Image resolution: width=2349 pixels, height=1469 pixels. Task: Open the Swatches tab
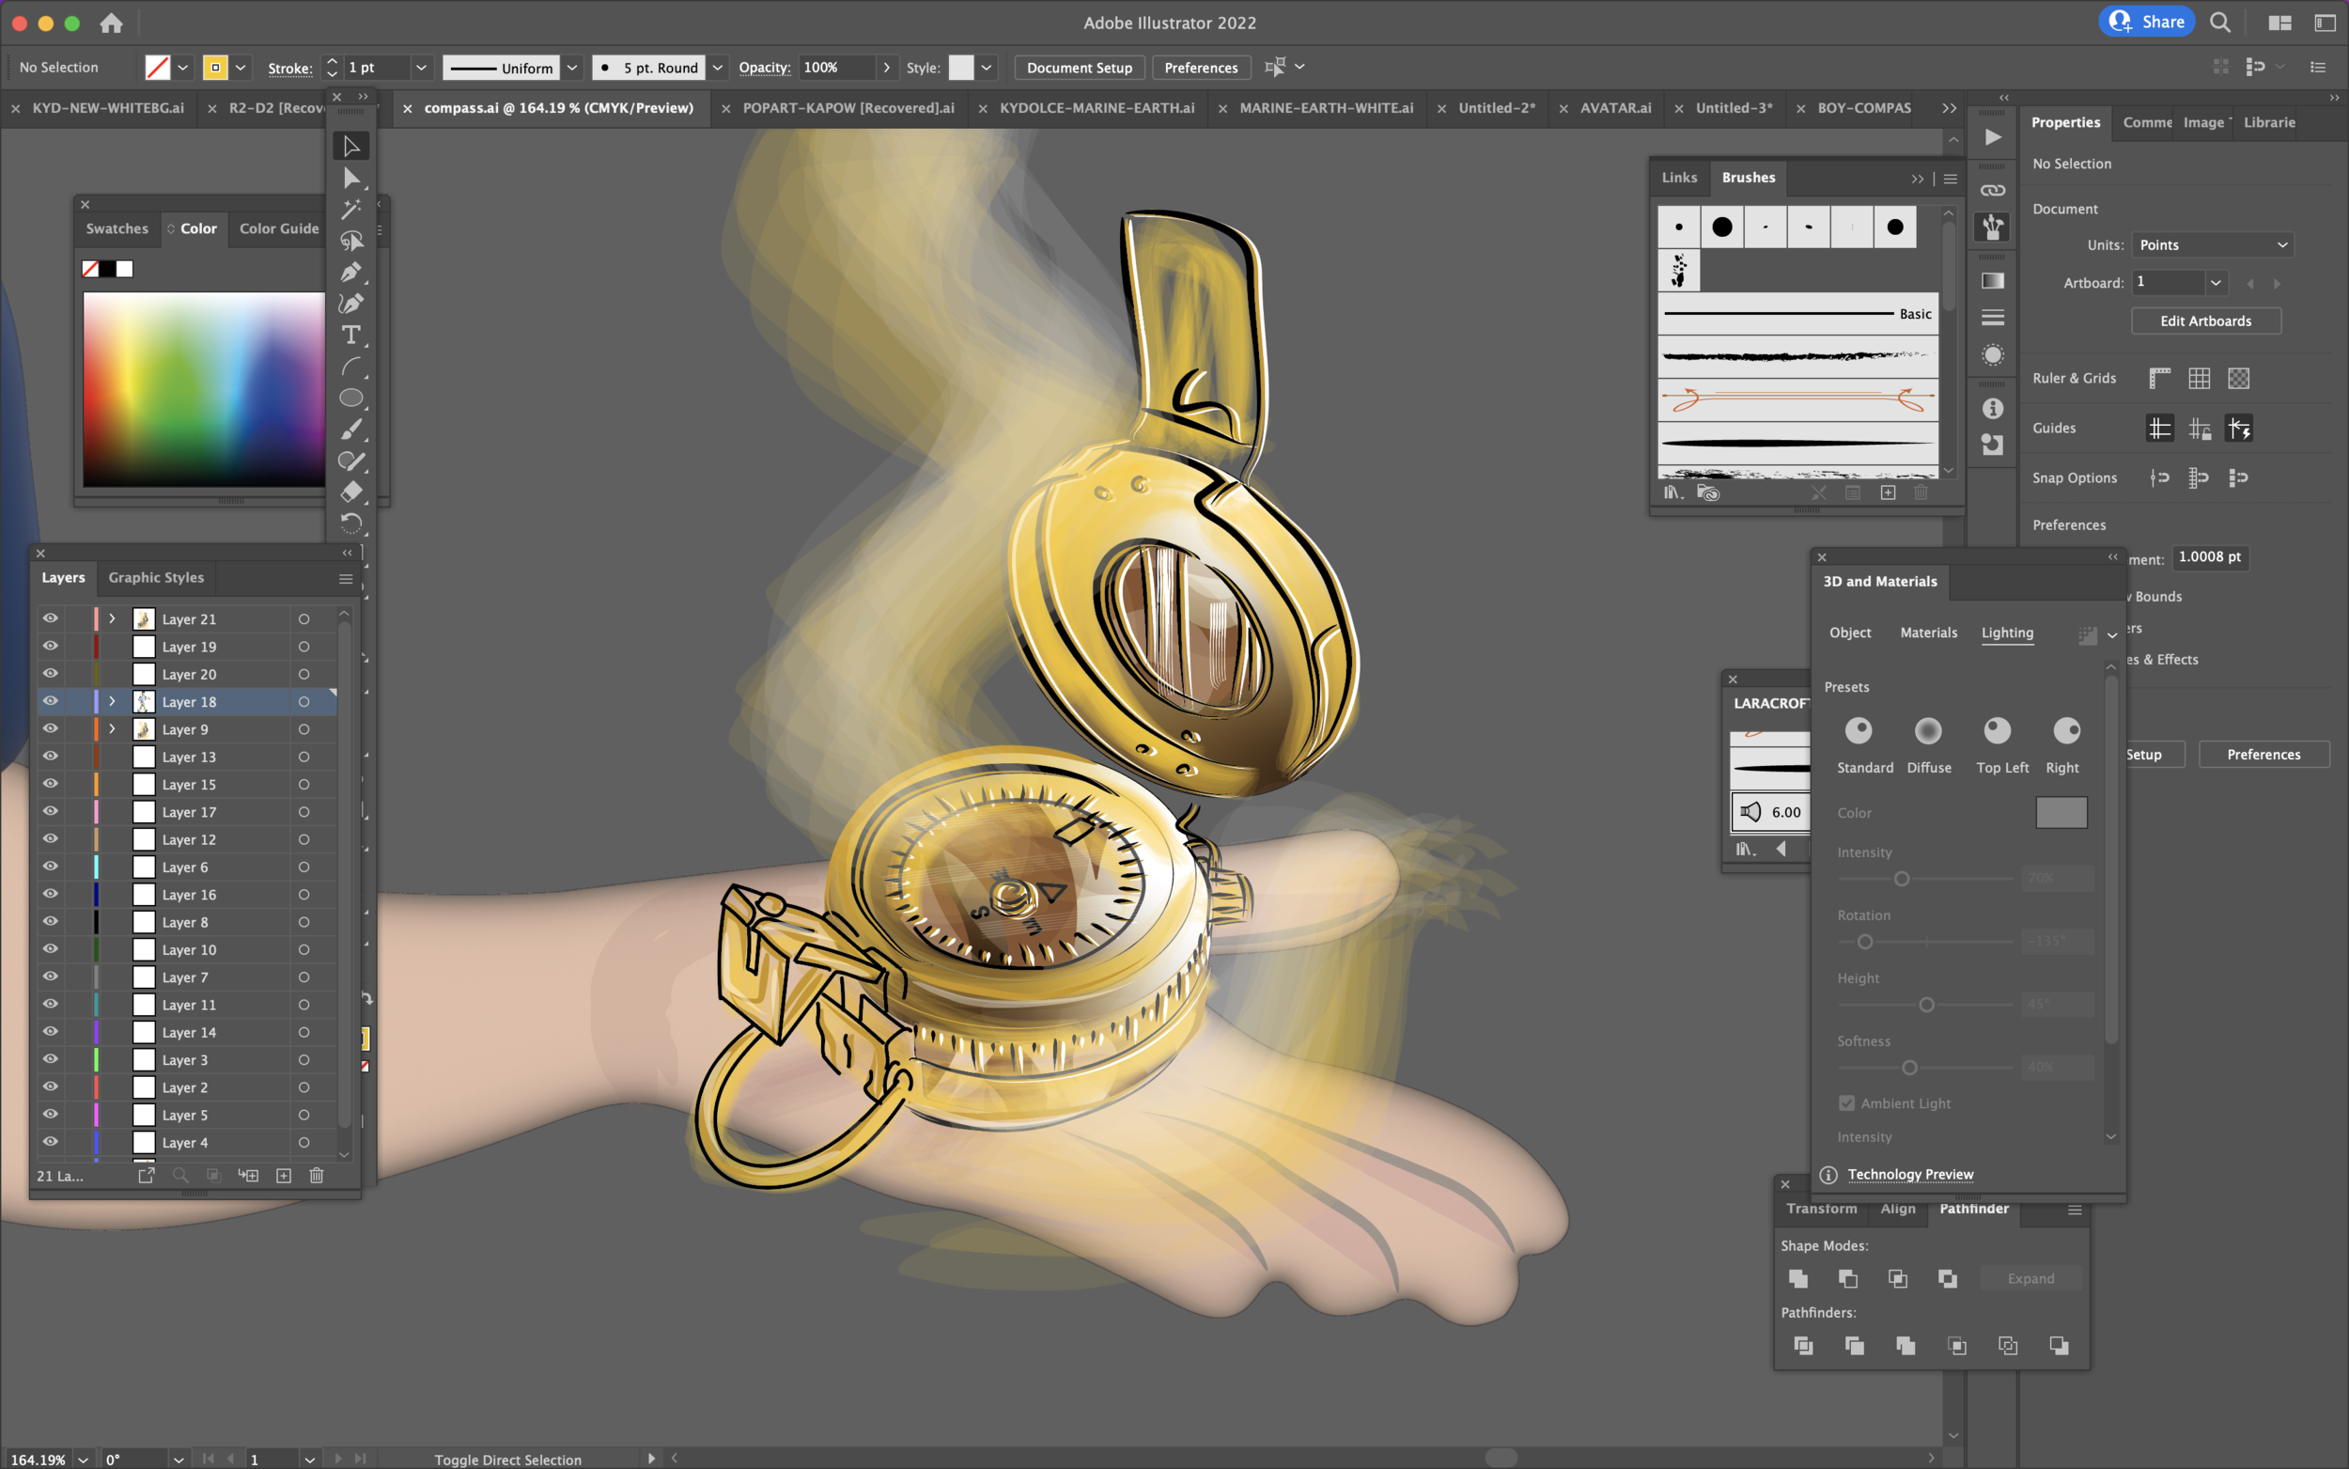click(117, 228)
